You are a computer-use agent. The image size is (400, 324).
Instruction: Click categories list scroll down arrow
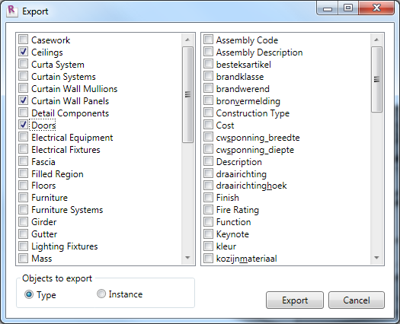point(187,258)
